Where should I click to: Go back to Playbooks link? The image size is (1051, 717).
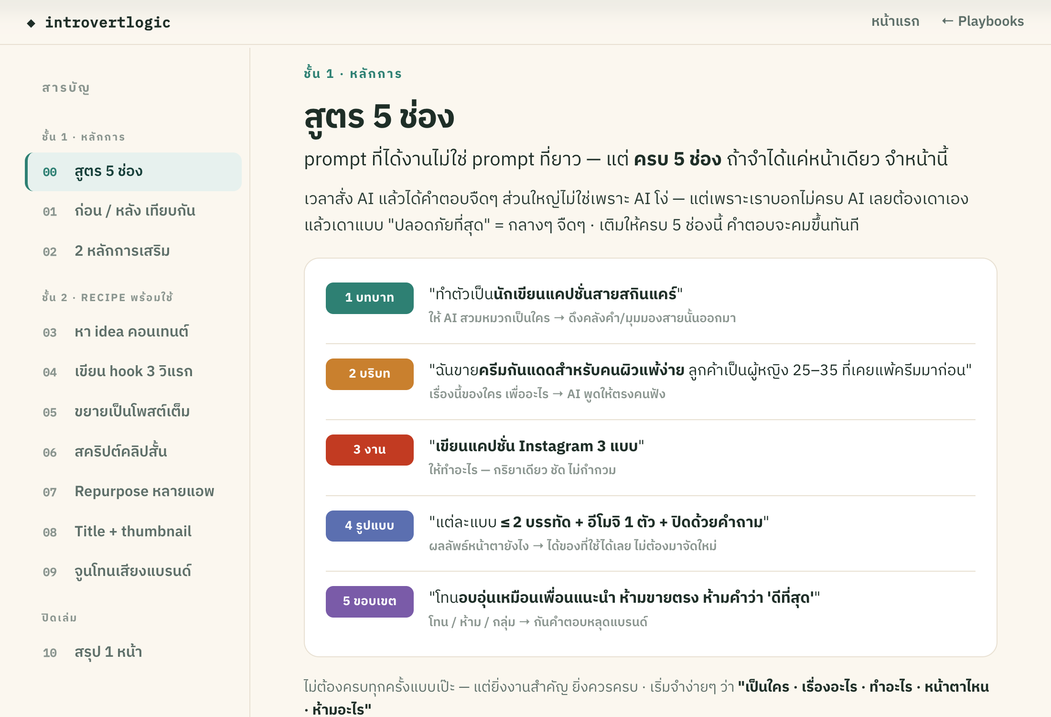[983, 22]
